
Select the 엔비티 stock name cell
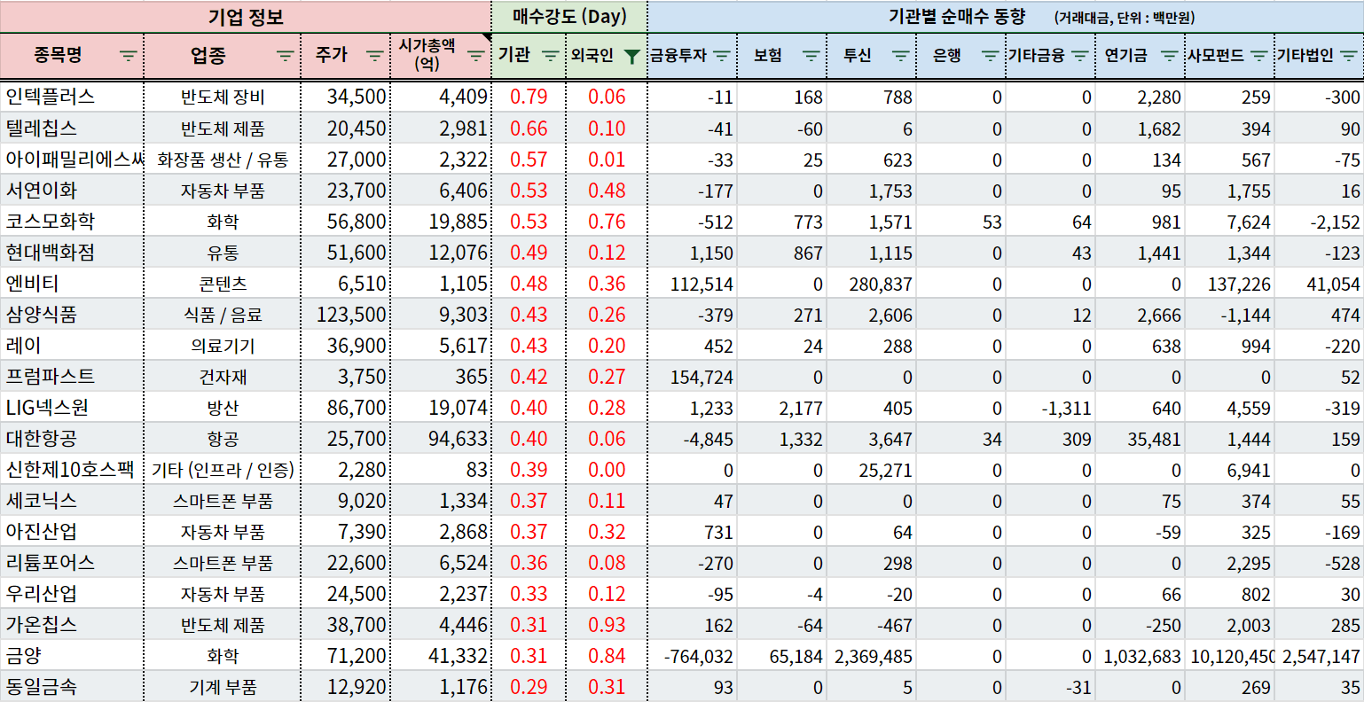[72, 284]
